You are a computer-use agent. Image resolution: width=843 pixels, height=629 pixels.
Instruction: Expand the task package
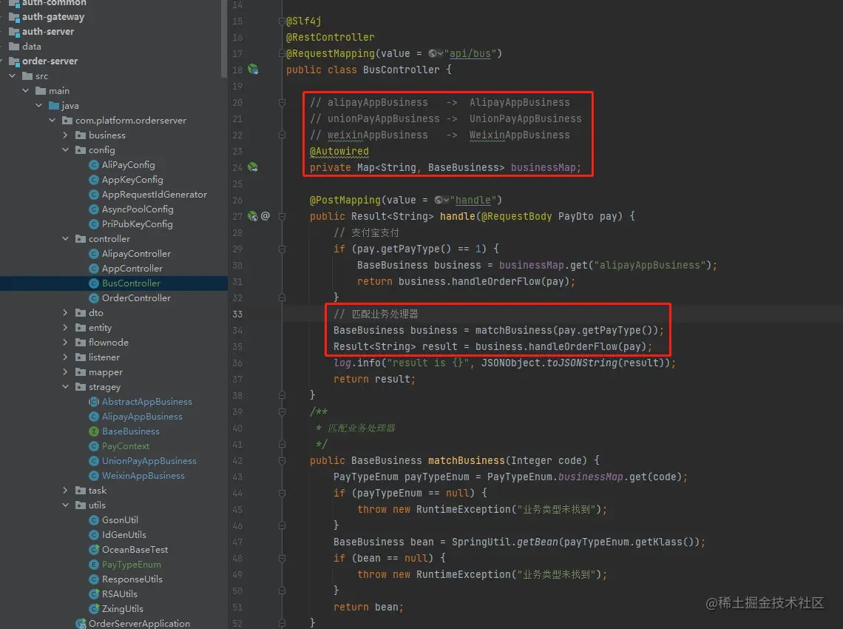pyautogui.click(x=66, y=490)
